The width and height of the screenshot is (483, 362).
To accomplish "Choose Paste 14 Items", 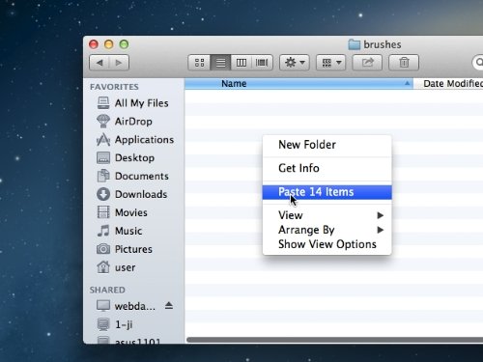I will (327, 192).
